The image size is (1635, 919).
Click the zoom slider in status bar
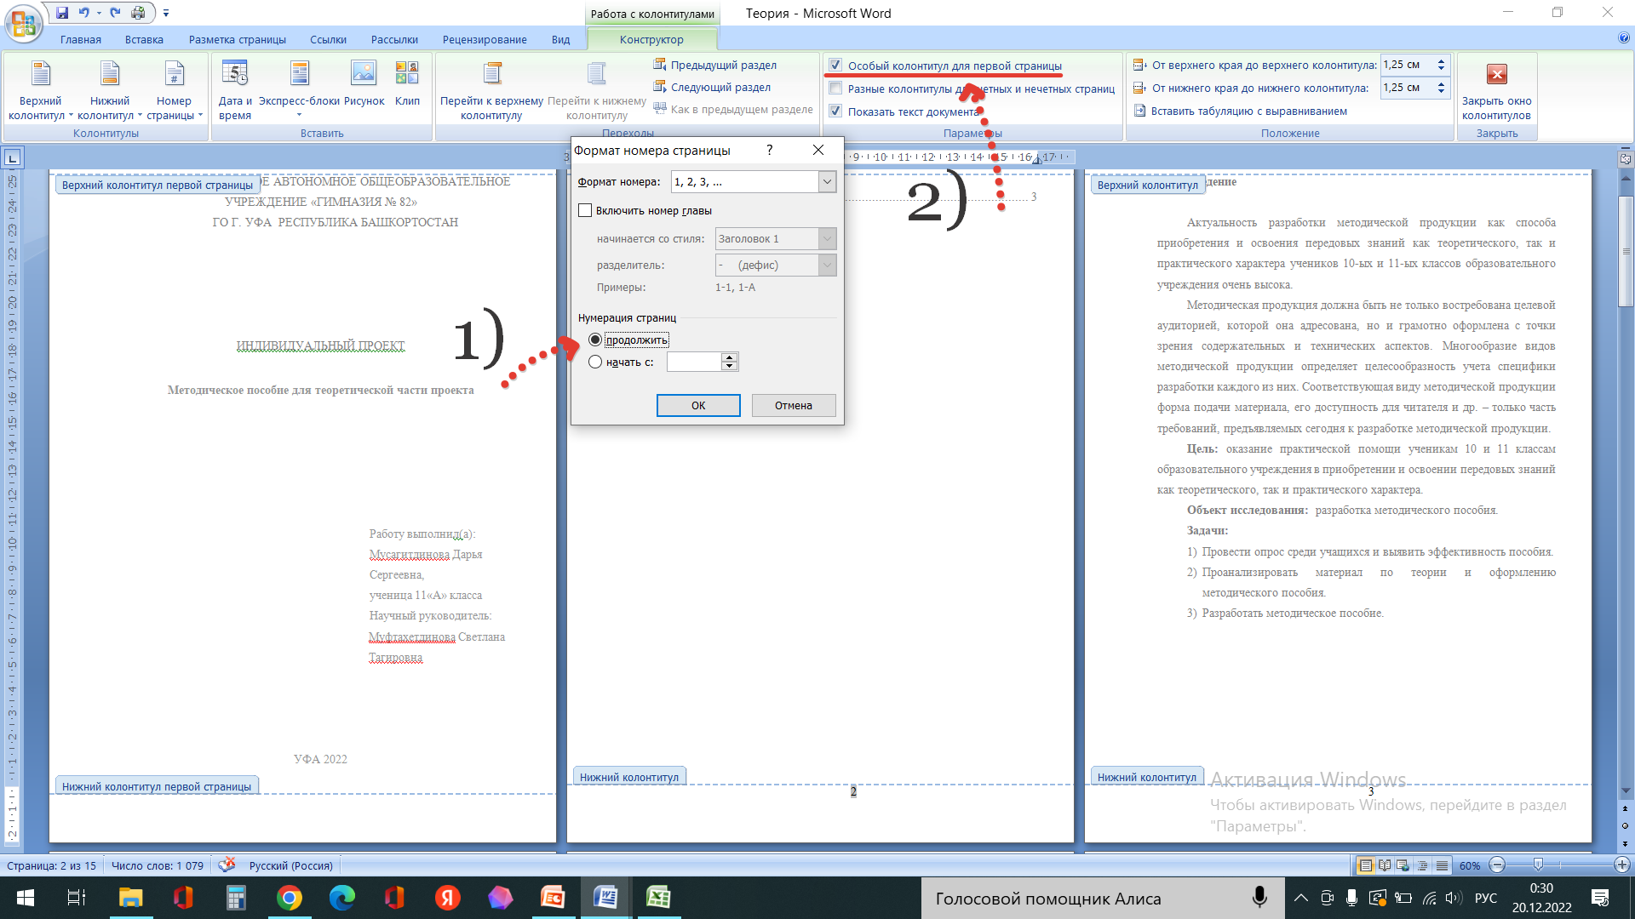1538,865
